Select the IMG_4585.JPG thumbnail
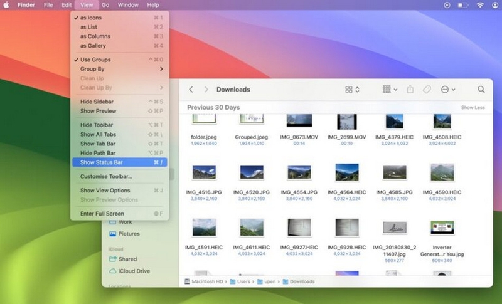 tap(395, 172)
